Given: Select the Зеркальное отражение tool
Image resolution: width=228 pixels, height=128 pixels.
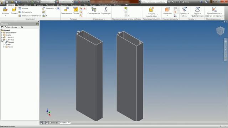Looking at the screenshot, I should click(x=30, y=16).
